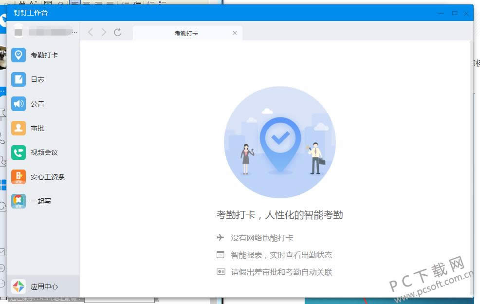Open the 日志 notebook icon
Image resolution: width=480 pixels, height=304 pixels.
point(18,79)
